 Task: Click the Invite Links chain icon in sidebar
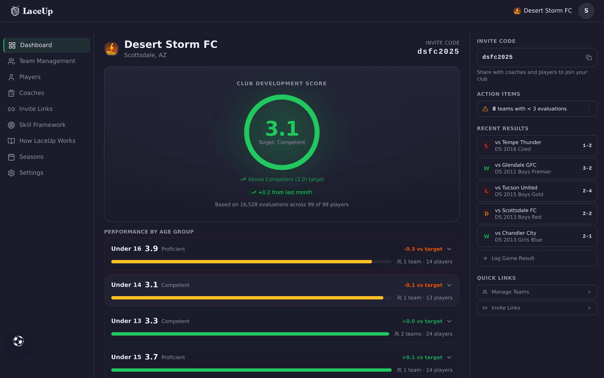(11, 109)
